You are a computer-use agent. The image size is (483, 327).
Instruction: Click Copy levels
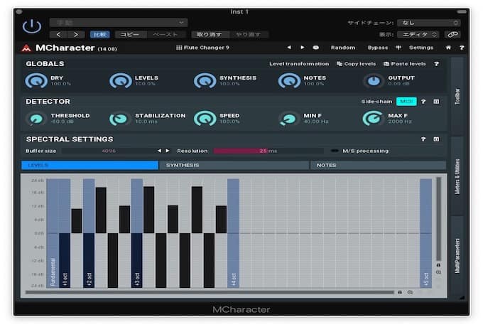coord(356,64)
